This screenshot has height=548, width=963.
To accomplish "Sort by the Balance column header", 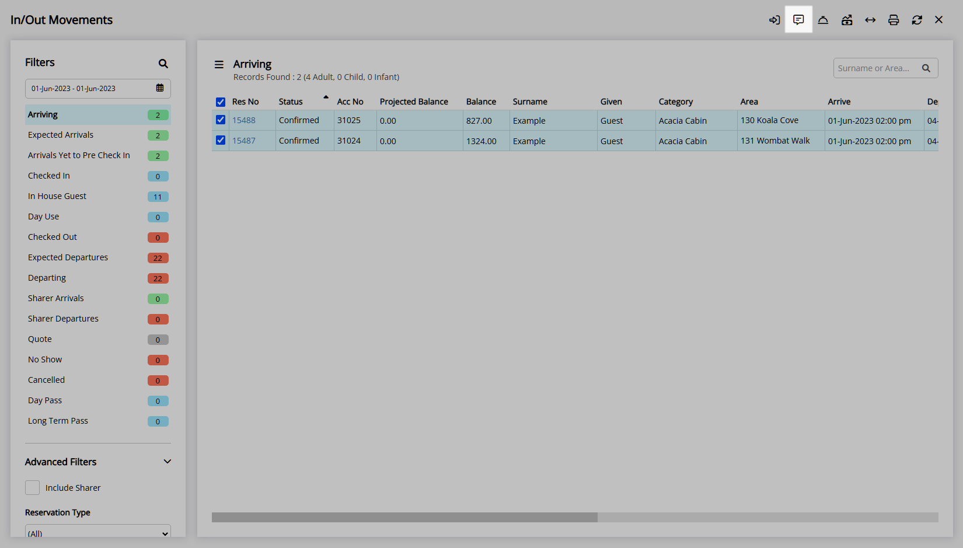I will (481, 102).
